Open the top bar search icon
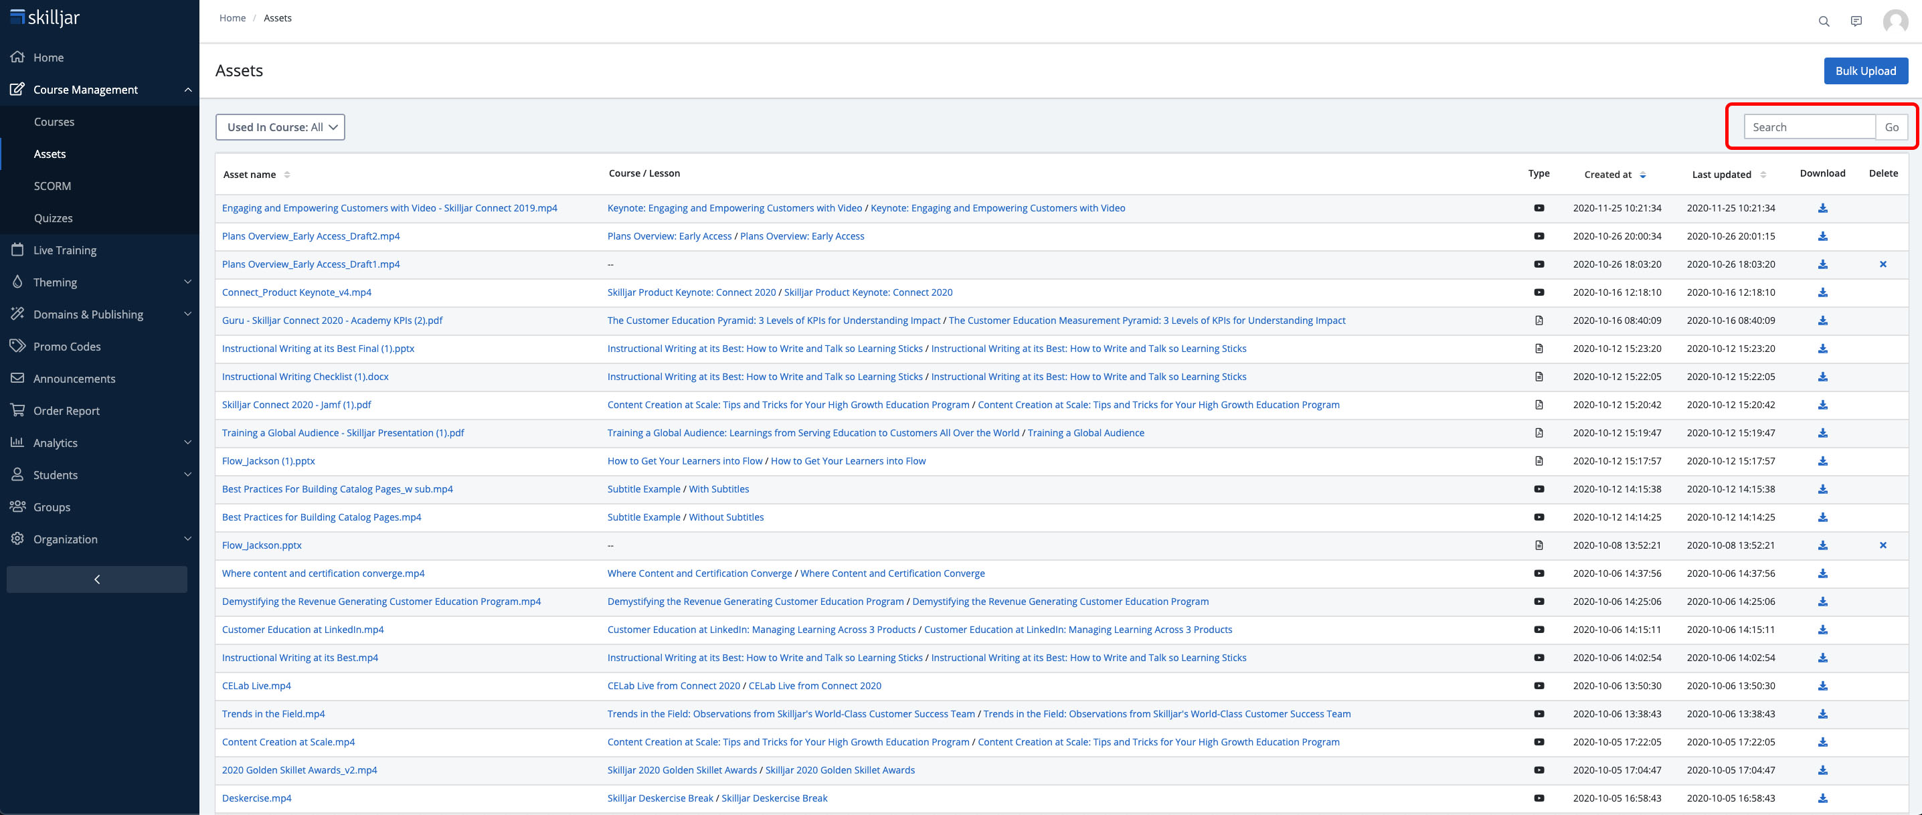Viewport: 1922px width, 815px height. (x=1824, y=21)
